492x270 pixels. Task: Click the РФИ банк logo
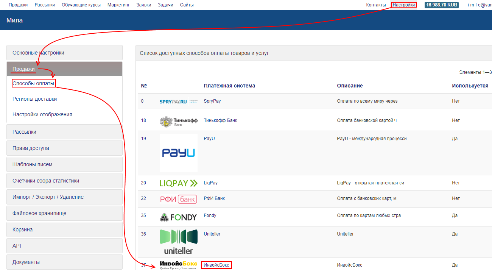click(x=178, y=199)
